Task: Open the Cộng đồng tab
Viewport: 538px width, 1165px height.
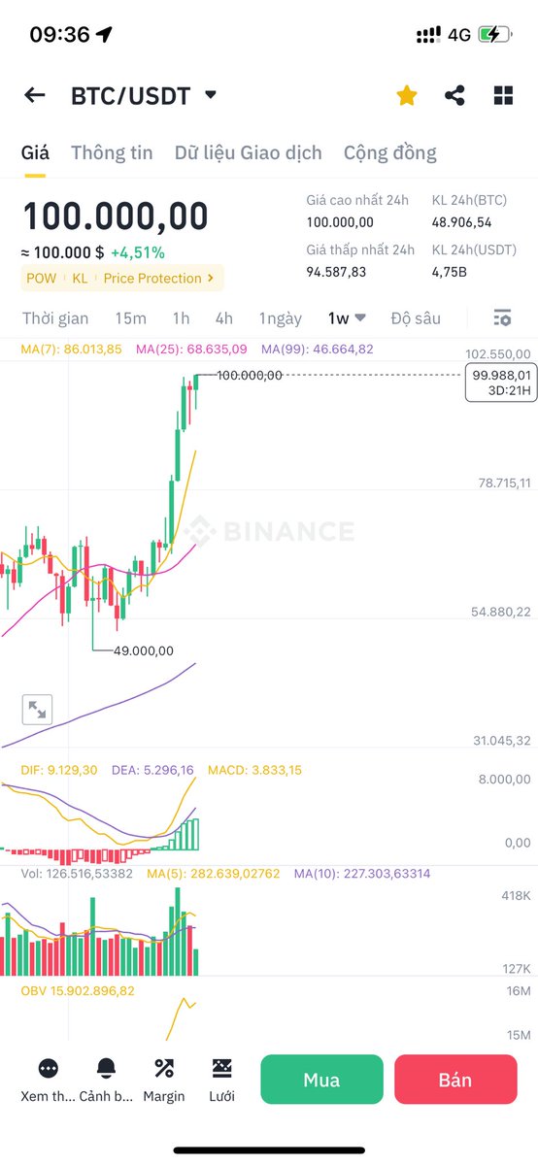Action: click(390, 152)
